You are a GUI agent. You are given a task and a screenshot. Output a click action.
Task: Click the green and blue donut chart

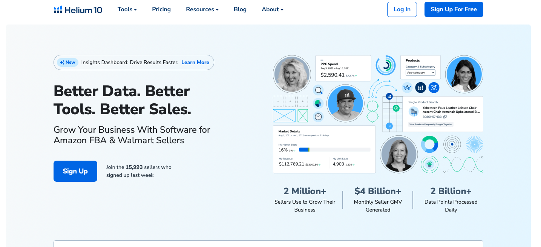pyautogui.click(x=429, y=144)
